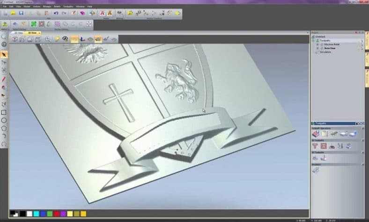Click the Undo arrow icon
The image size is (369, 222).
[x=56, y=13]
